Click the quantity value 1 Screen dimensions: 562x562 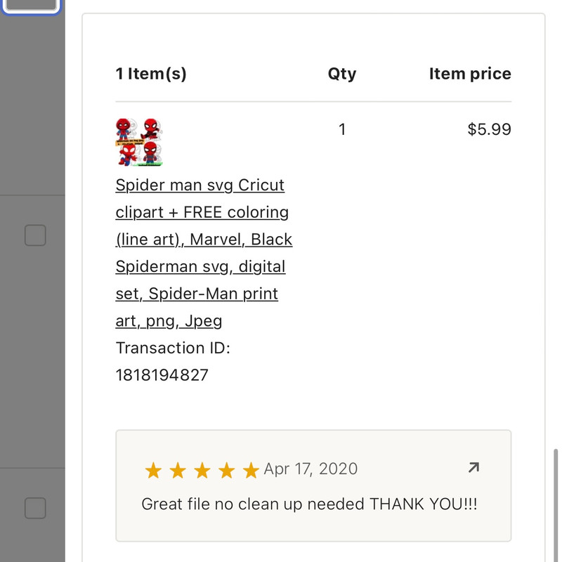tap(342, 129)
